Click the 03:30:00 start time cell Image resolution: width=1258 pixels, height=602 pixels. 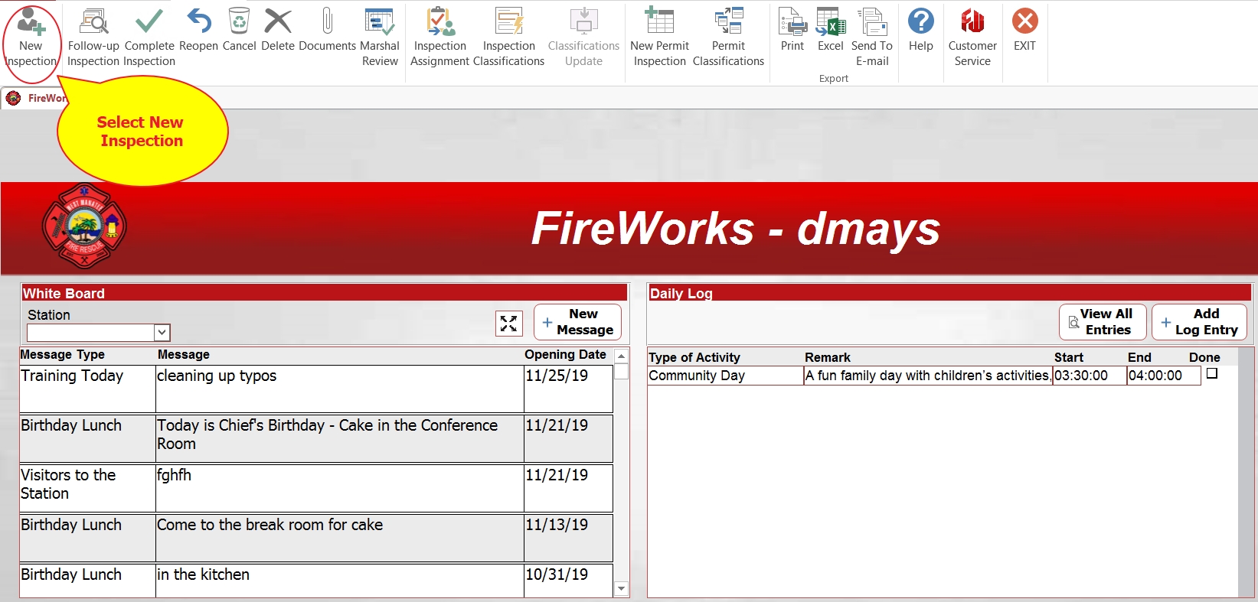1090,376
